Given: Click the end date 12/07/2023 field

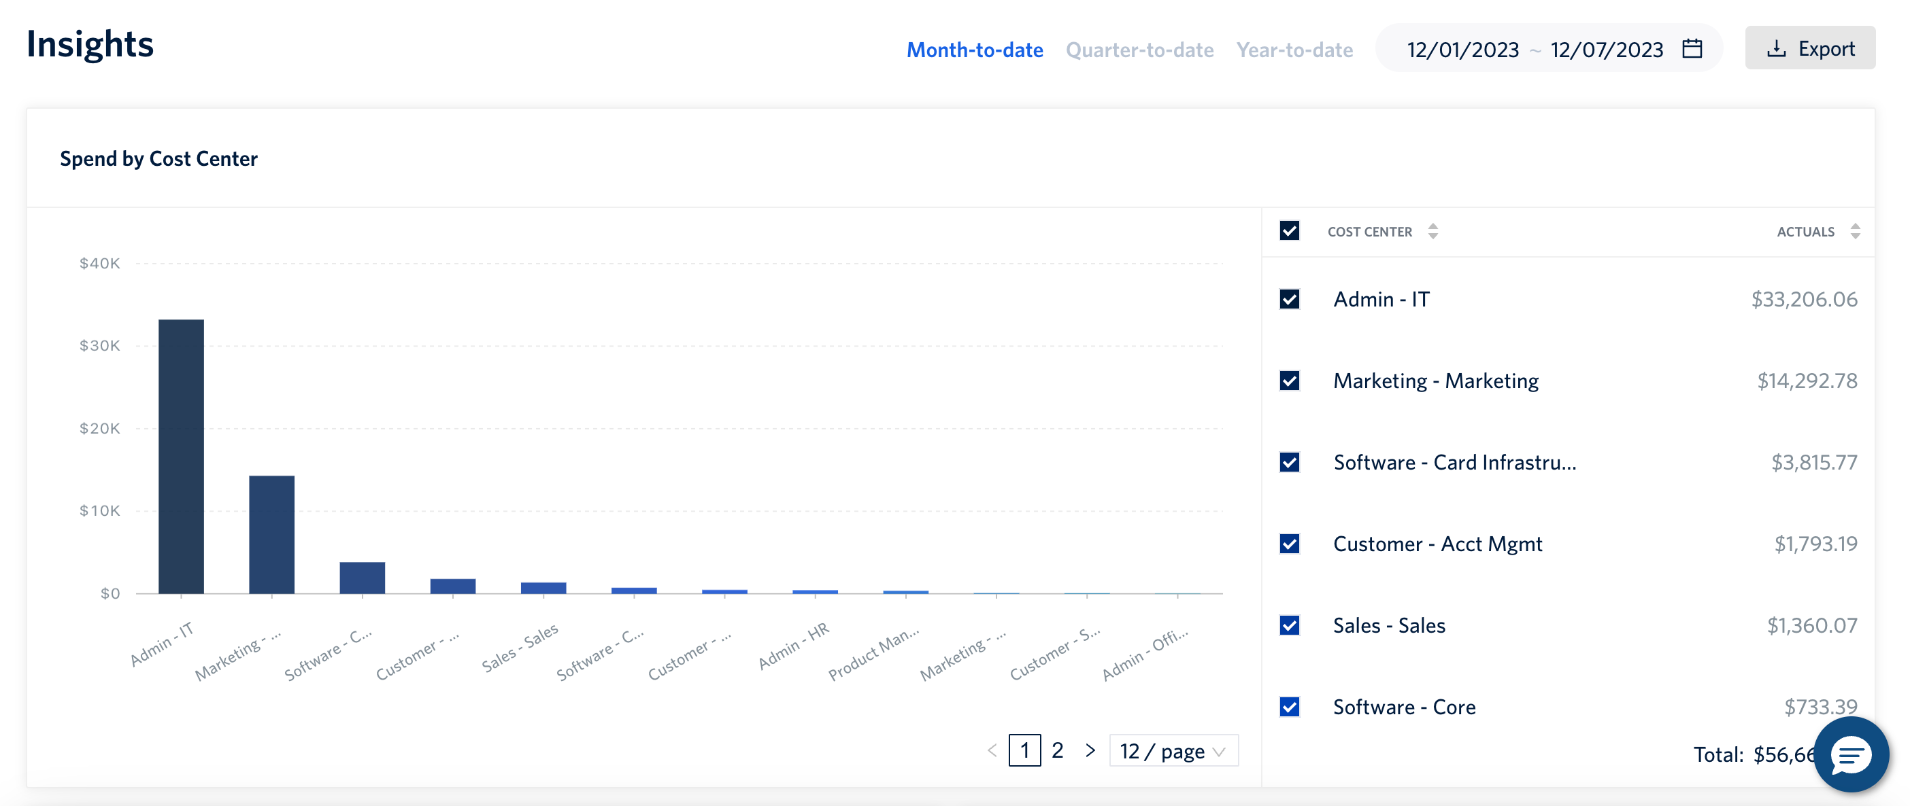Looking at the screenshot, I should click(1606, 50).
